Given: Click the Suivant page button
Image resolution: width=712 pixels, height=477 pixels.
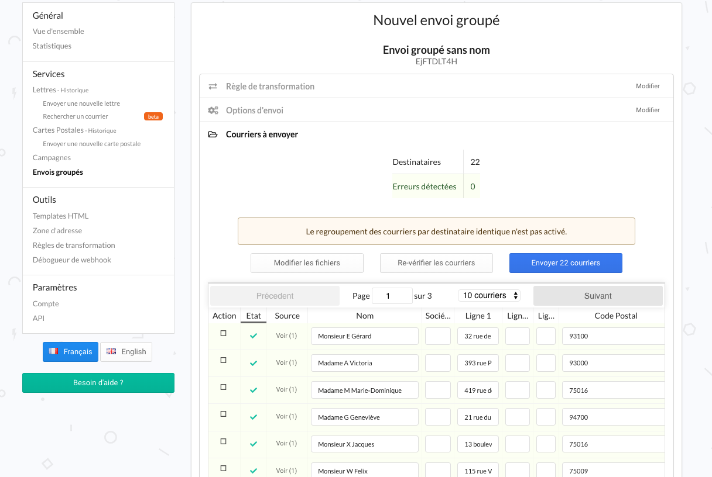Looking at the screenshot, I should [x=598, y=296].
